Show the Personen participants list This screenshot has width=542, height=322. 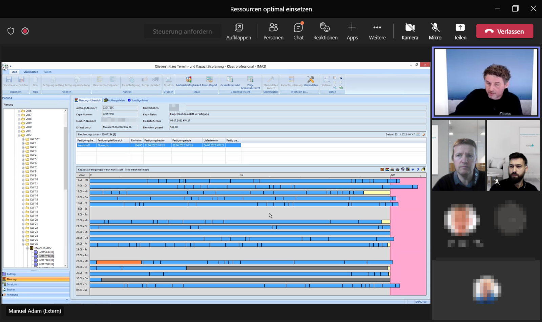pyautogui.click(x=273, y=31)
